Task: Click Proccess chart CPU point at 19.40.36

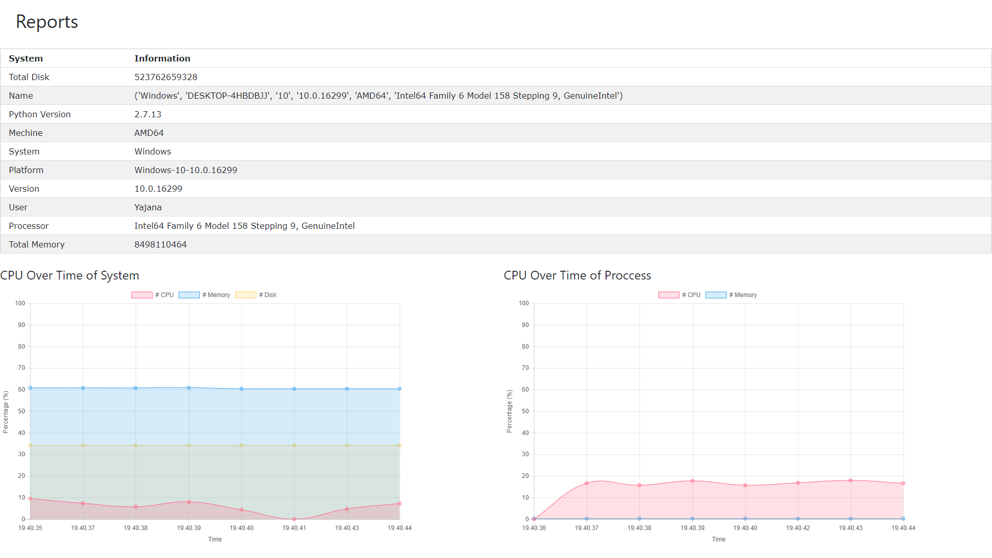Action: tap(534, 519)
